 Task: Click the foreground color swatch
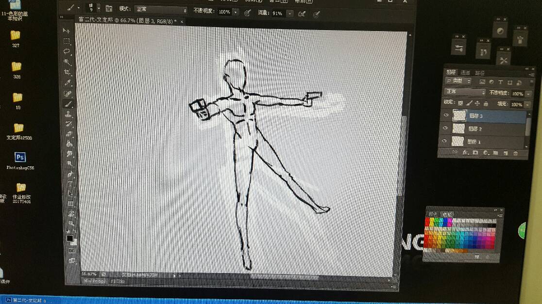70,238
